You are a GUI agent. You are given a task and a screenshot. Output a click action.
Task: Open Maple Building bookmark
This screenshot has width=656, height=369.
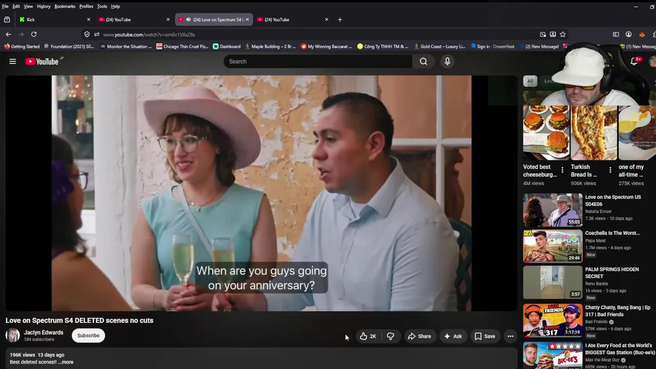[270, 46]
